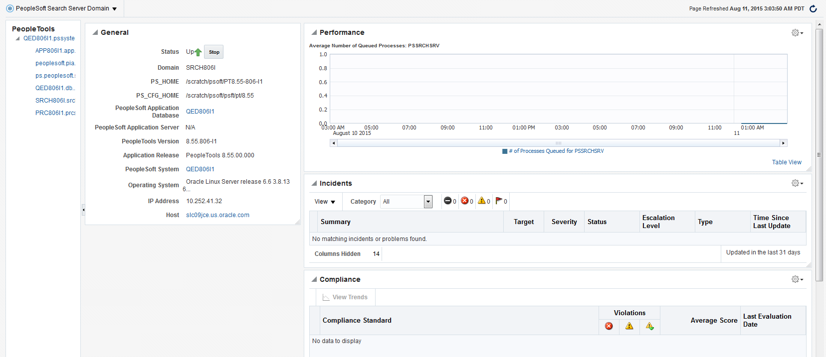
Task: Click the Page Refreshed timestamp text
Action: [747, 8]
